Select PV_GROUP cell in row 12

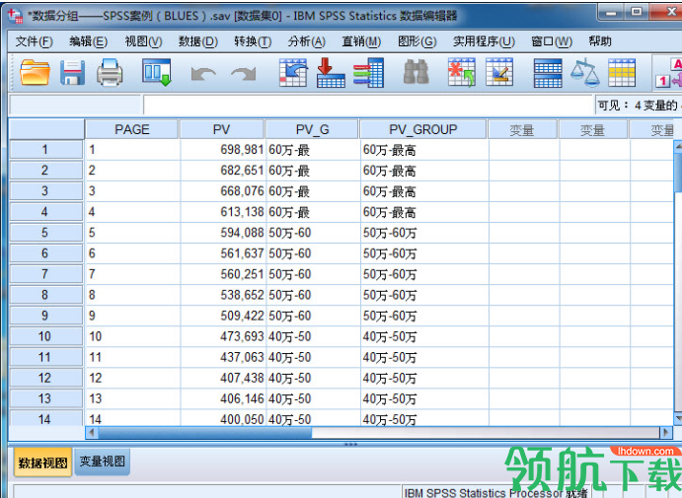pyautogui.click(x=424, y=378)
